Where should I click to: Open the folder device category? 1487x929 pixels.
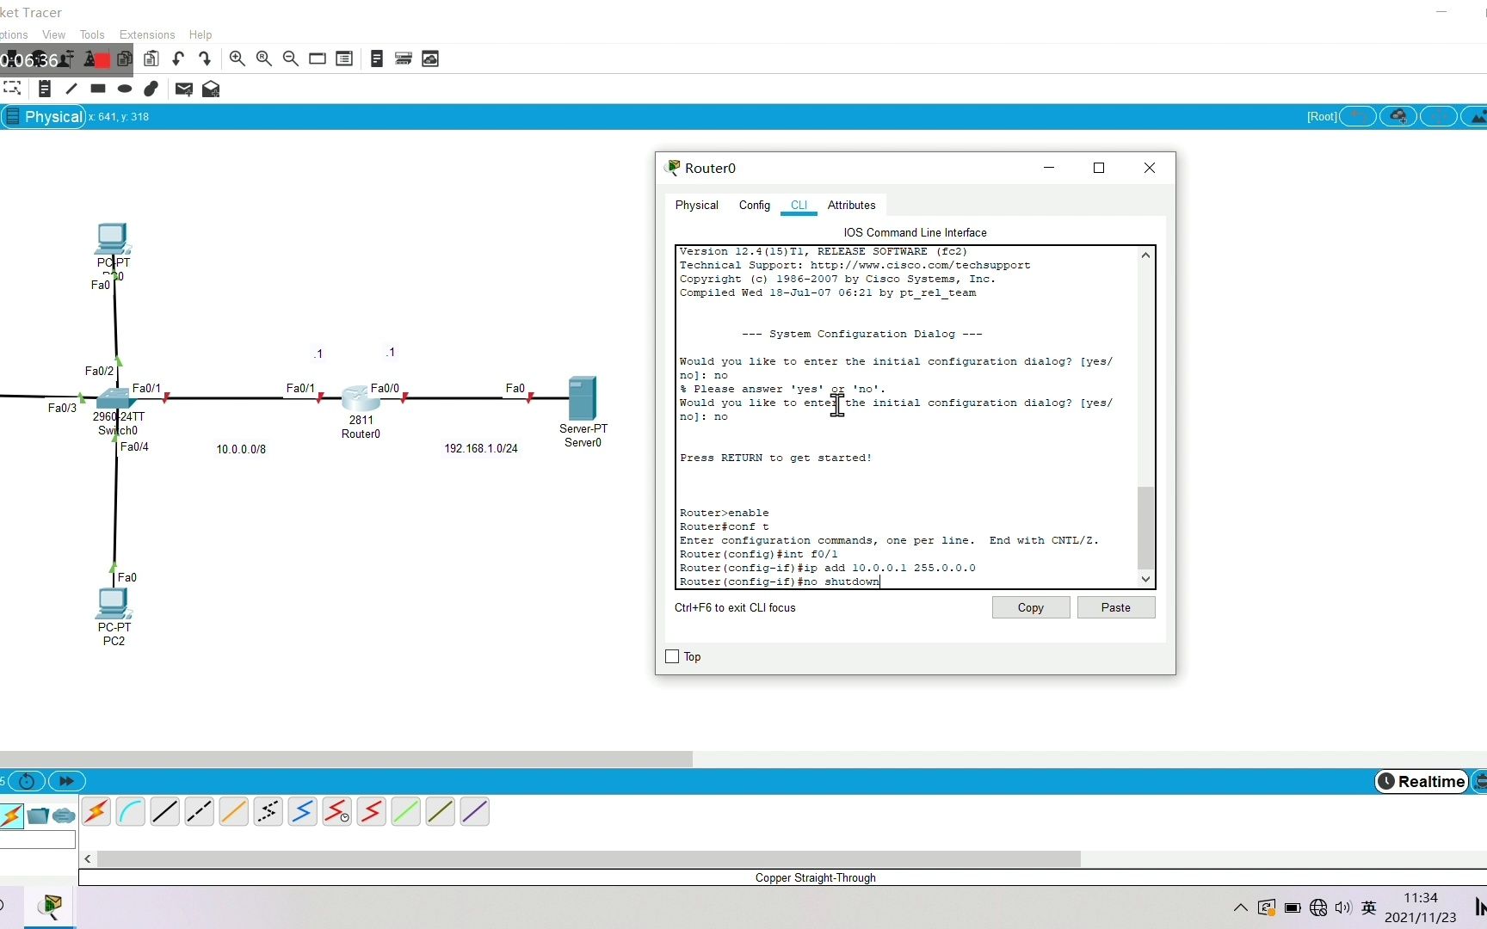(38, 815)
